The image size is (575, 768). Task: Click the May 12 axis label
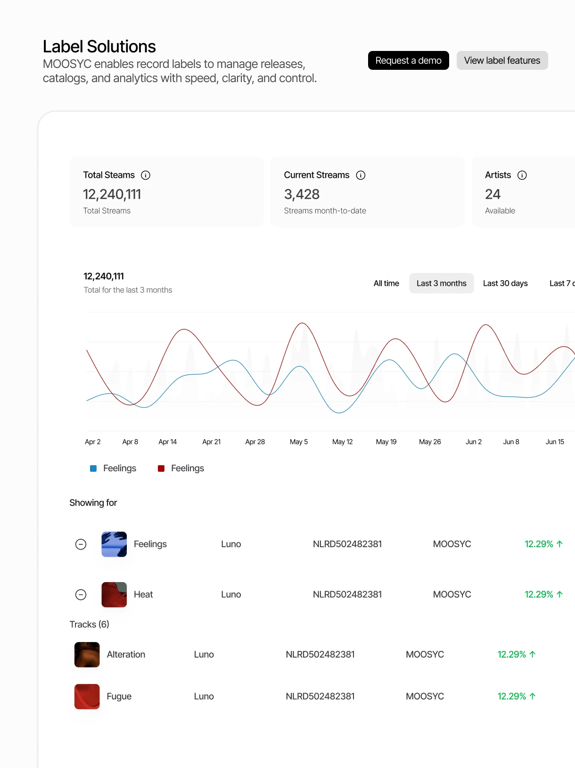[x=343, y=442]
